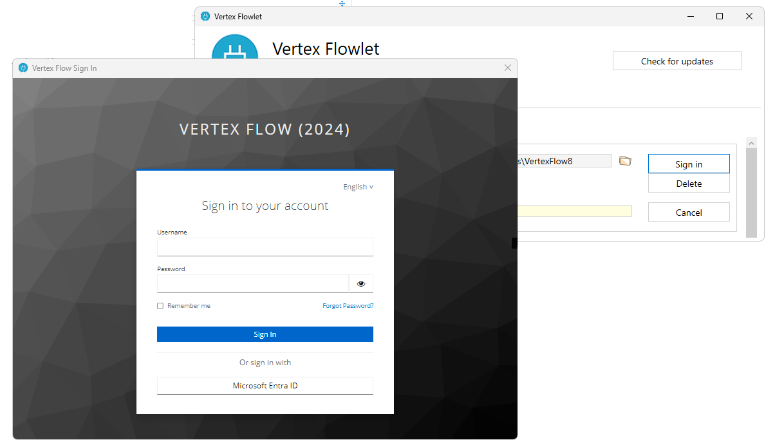This screenshot has height=447, width=784.
Task: Click the Delete button in Flowlet
Action: tap(689, 184)
